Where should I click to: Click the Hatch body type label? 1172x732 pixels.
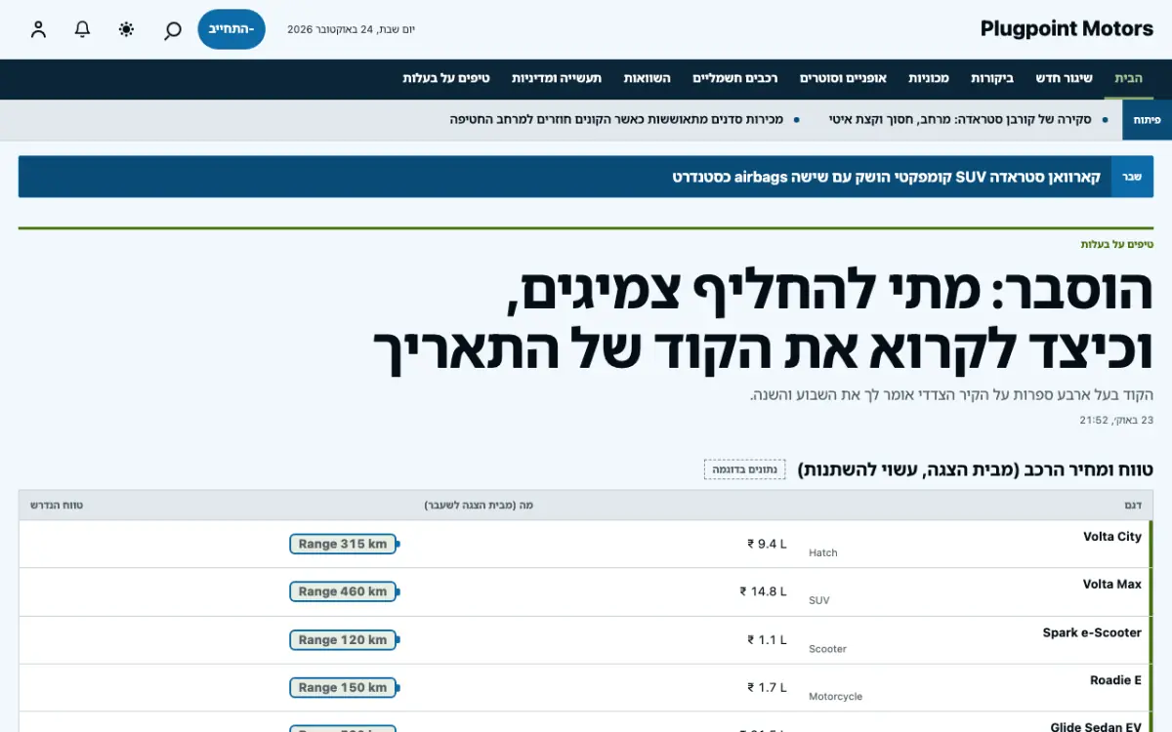pos(823,552)
